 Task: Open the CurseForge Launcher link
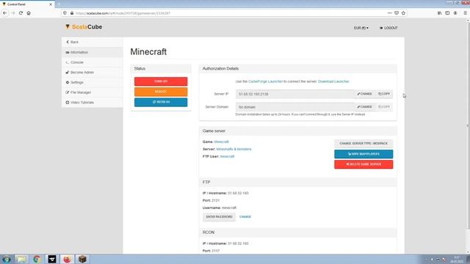265,81
